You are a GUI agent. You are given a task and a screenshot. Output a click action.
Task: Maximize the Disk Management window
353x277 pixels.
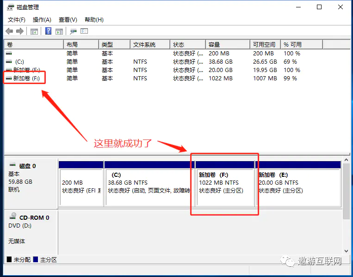click(319, 7)
